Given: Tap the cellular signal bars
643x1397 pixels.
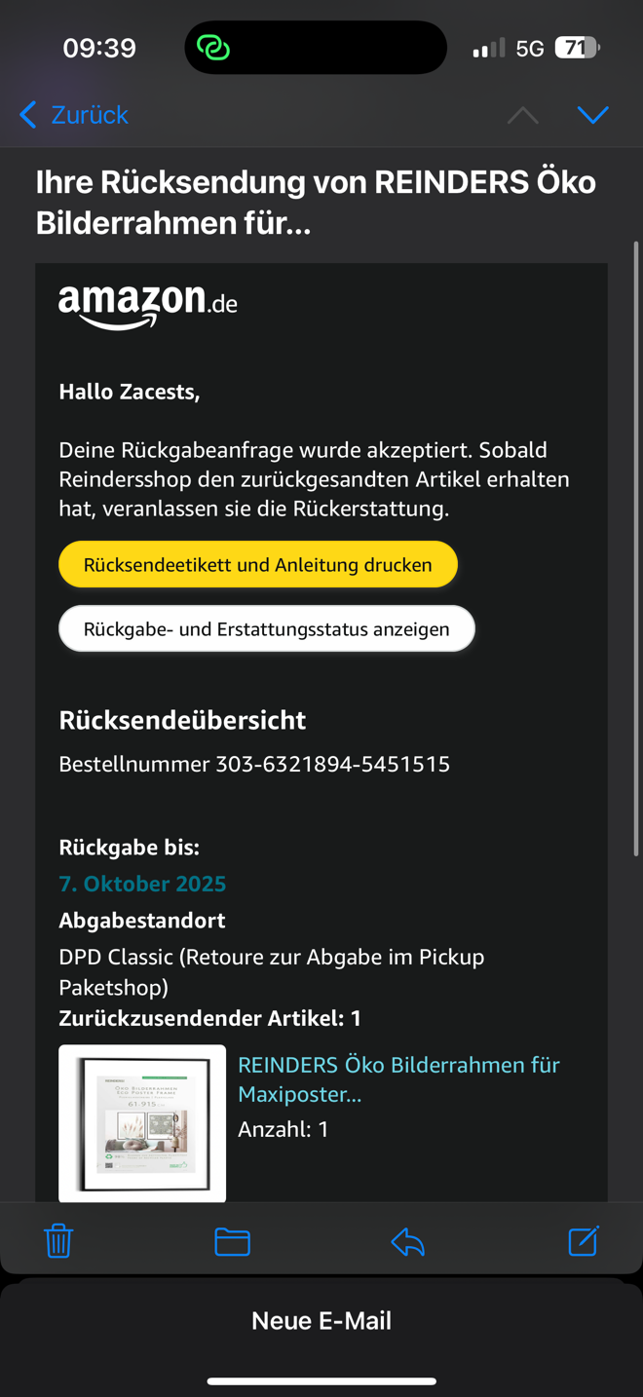Looking at the screenshot, I should 489,48.
